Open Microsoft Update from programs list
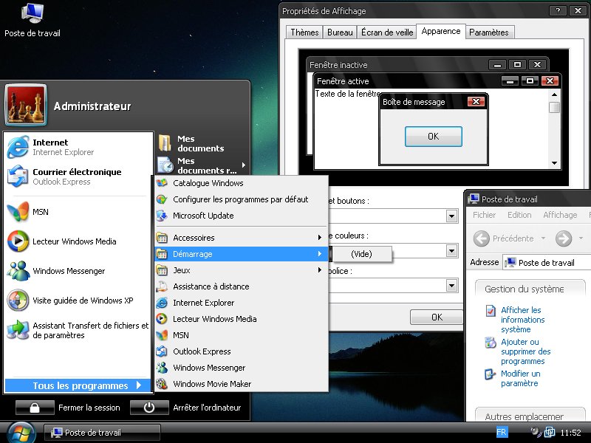 [203, 216]
